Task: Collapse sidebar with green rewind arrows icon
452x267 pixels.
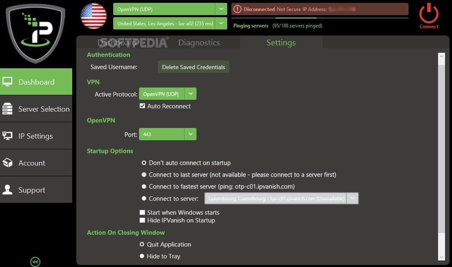Action: (35, 261)
